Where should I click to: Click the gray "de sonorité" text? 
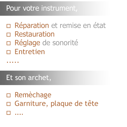(x=60, y=43)
